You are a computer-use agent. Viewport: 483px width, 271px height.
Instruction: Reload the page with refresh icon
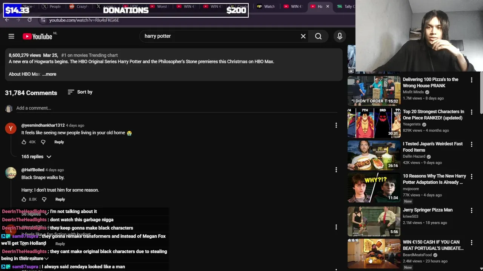[x=29, y=20]
